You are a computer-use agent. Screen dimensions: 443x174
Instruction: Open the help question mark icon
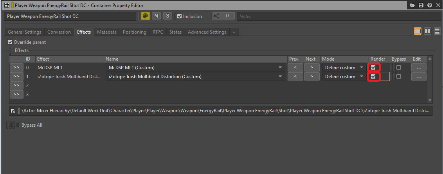(x=429, y=5)
